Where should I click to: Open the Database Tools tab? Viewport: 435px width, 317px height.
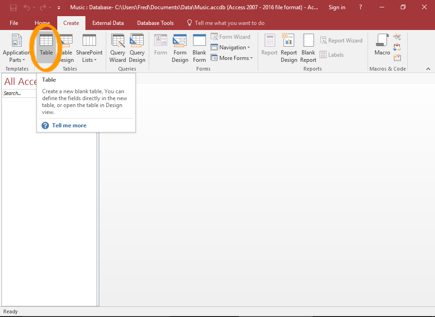(155, 23)
